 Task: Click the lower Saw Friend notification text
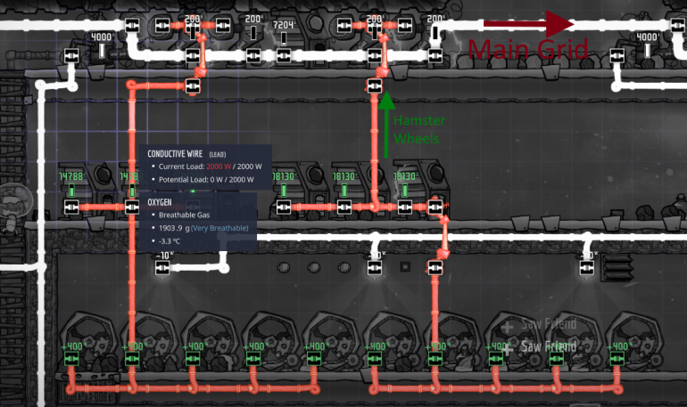coord(549,346)
